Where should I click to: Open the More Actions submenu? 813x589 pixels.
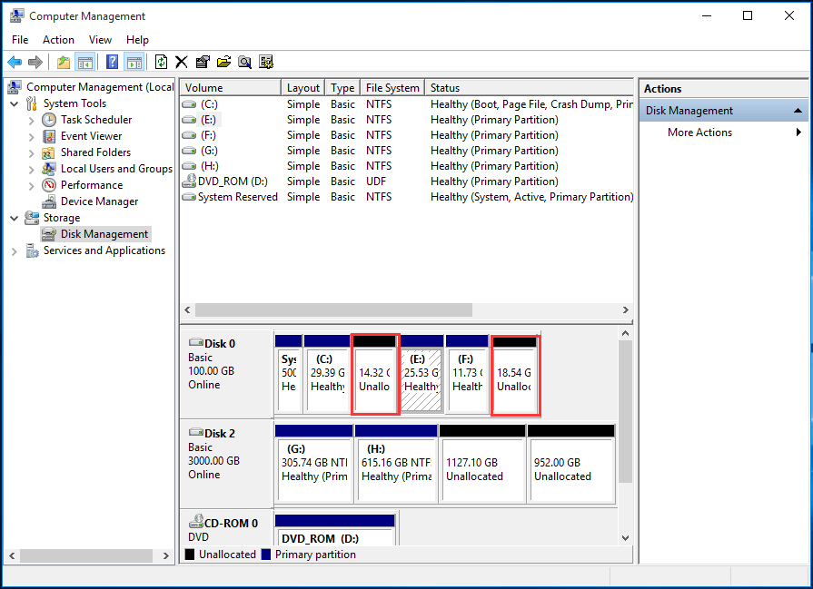[x=723, y=133]
